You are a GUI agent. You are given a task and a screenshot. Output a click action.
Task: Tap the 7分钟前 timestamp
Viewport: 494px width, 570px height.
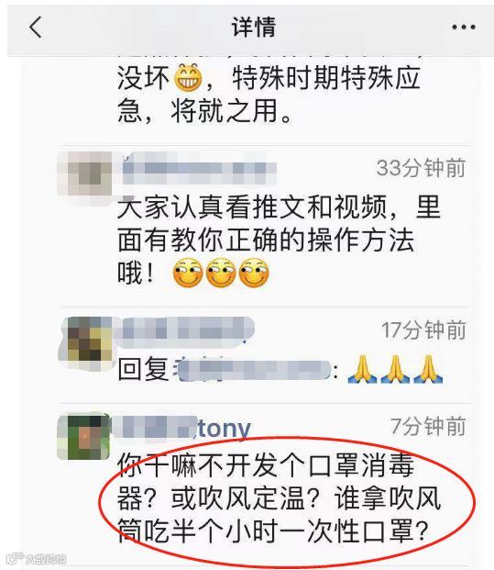[x=428, y=426]
